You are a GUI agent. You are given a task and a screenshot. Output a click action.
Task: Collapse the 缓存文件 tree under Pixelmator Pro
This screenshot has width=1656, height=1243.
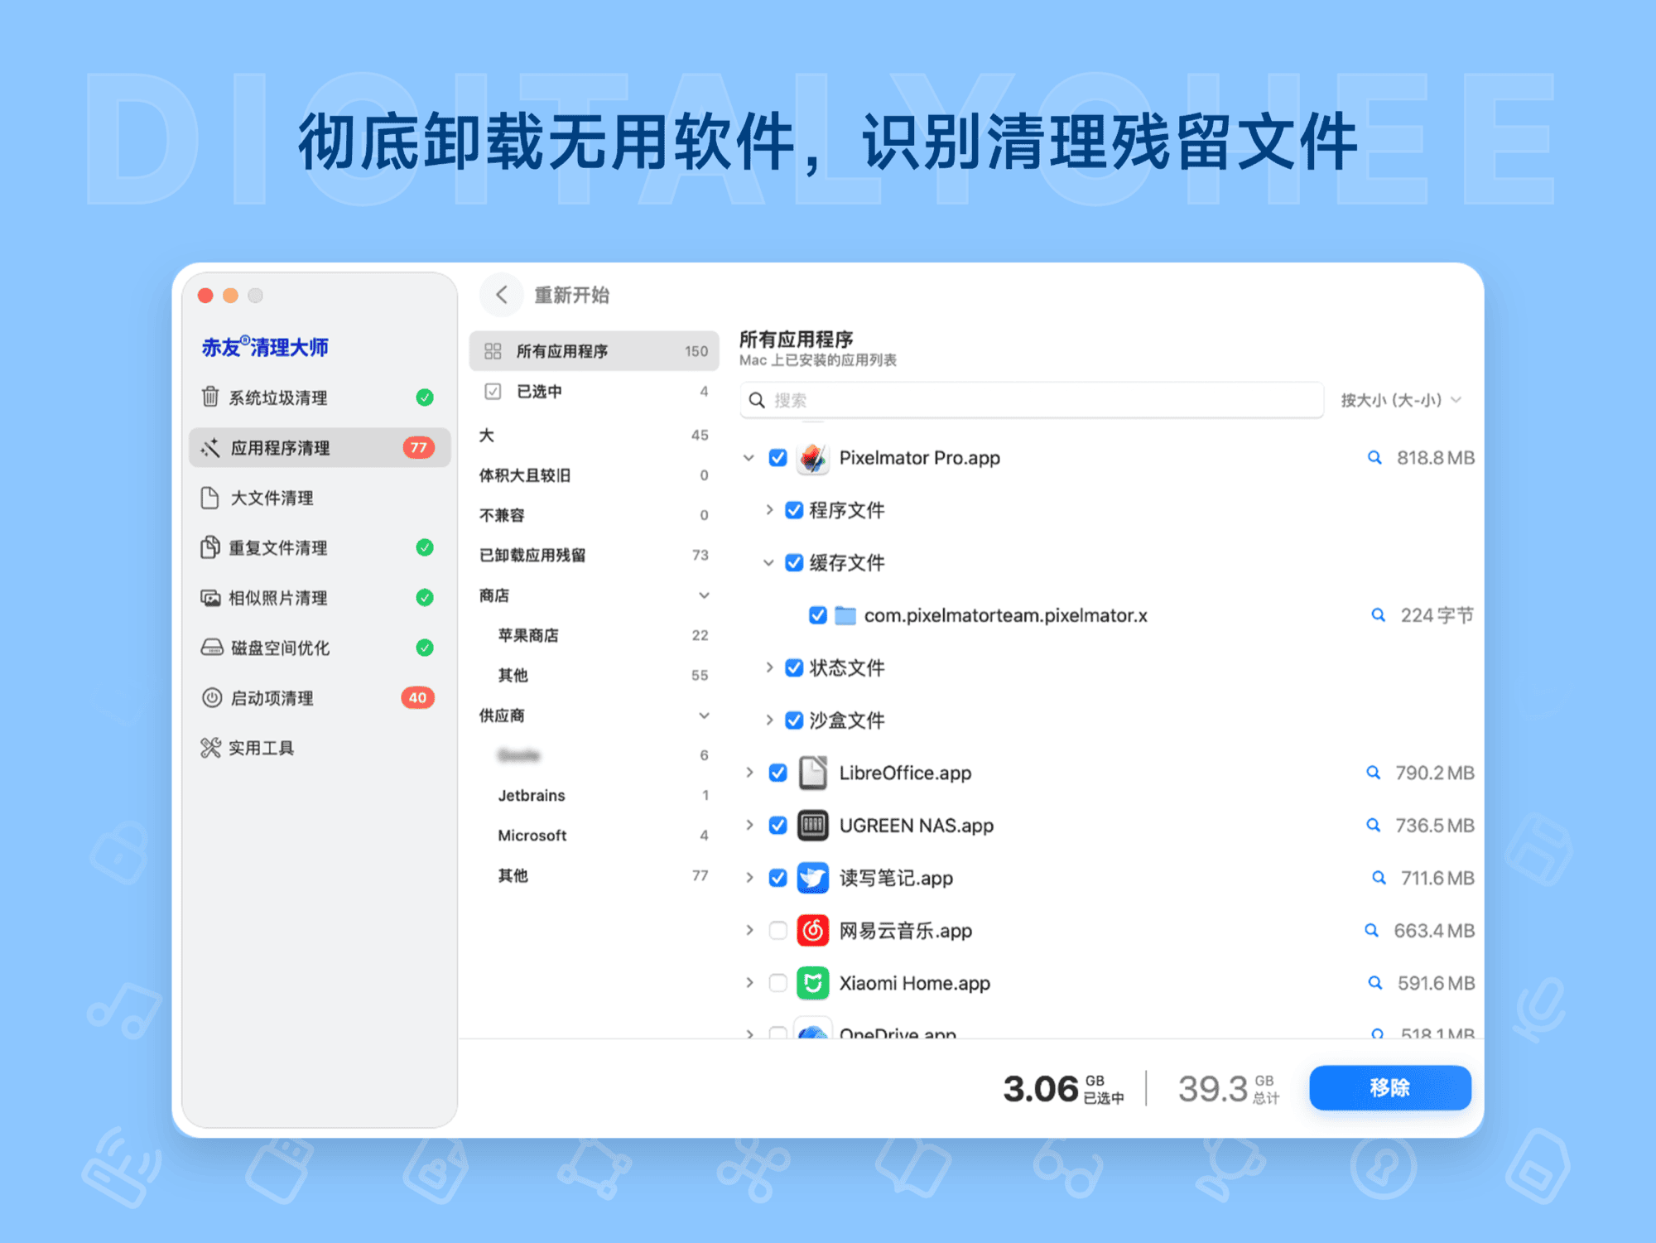(x=768, y=562)
